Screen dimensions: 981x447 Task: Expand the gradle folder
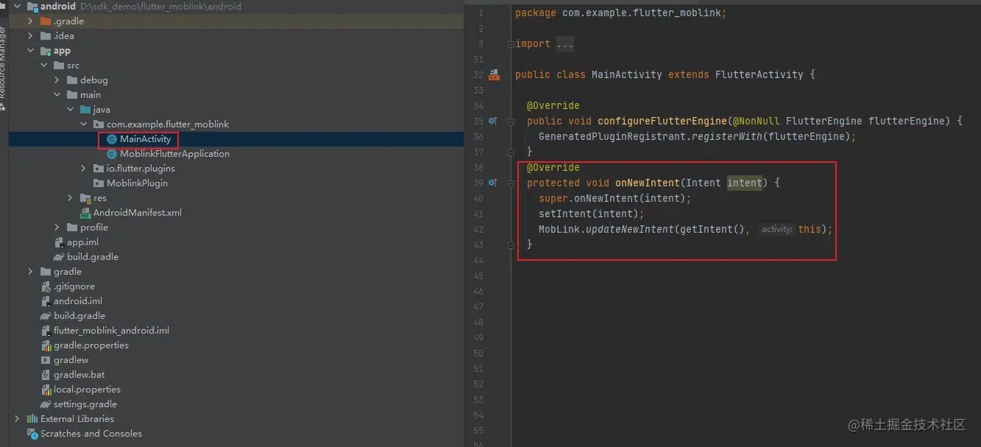pyautogui.click(x=30, y=272)
